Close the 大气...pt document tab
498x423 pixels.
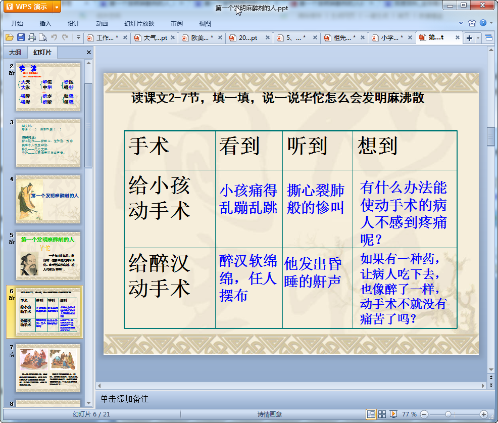pyautogui.click(x=173, y=37)
